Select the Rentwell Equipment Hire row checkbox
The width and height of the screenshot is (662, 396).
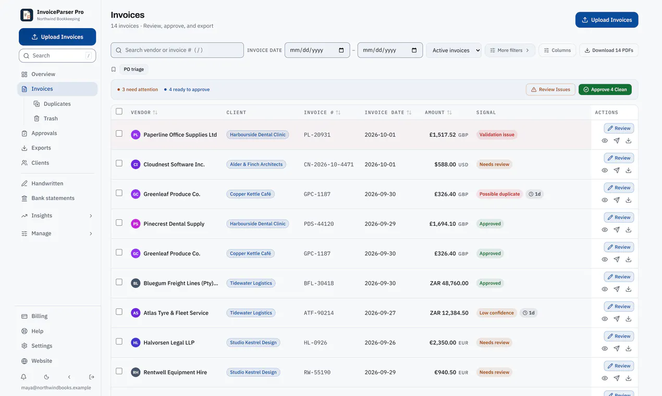[119, 371]
